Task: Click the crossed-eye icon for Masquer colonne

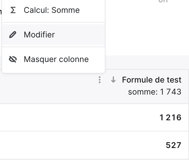Action: [x=13, y=59]
